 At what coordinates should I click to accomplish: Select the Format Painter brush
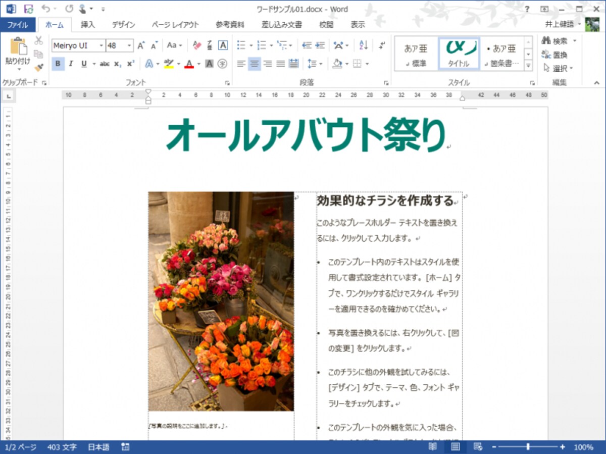pyautogui.click(x=39, y=67)
